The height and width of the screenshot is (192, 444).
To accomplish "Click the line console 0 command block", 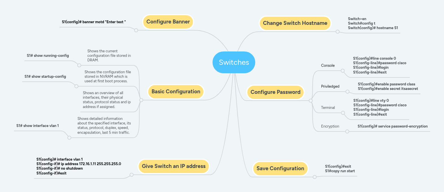I will [379, 65].
